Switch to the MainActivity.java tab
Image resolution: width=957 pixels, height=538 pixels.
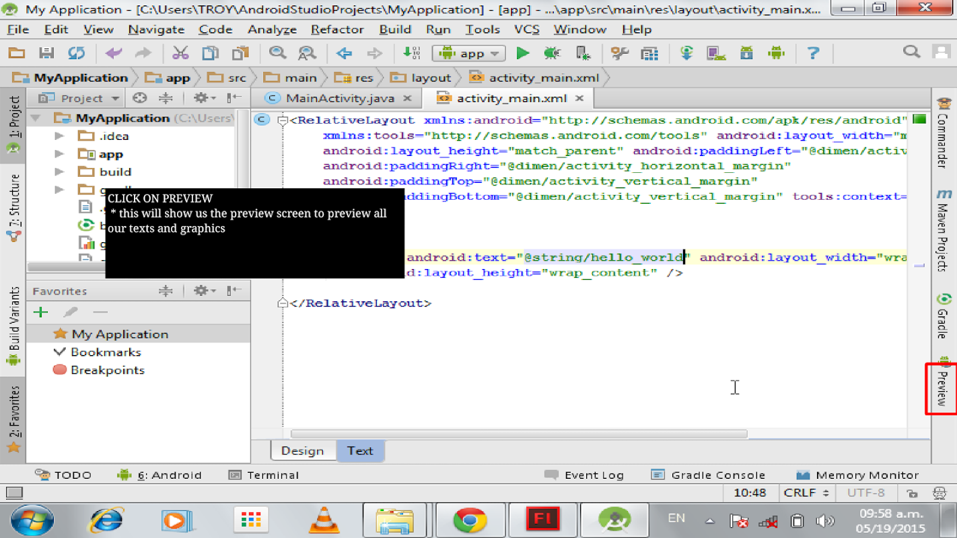point(339,98)
